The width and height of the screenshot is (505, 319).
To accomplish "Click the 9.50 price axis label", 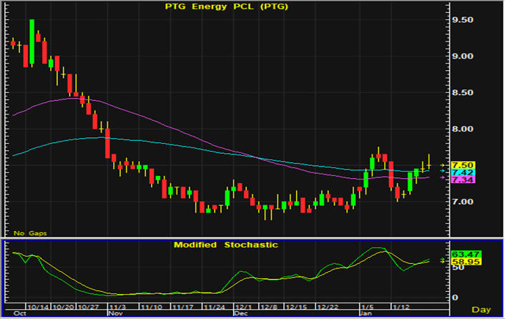I will click(463, 20).
